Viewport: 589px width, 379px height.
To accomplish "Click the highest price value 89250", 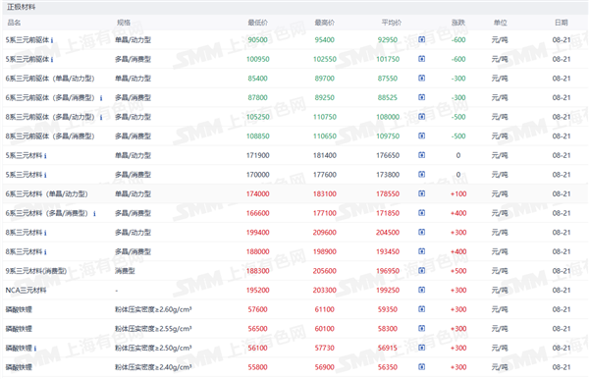I will point(325,97).
